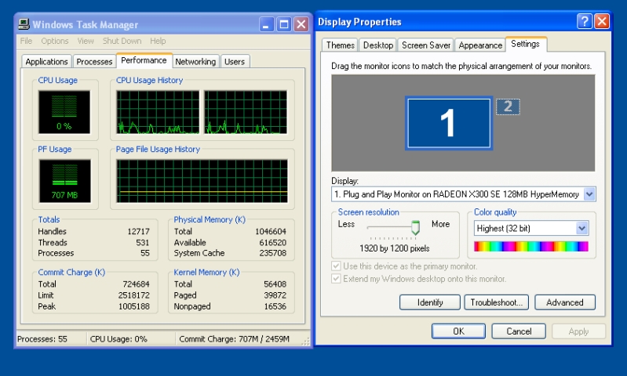627x376 pixels.
Task: Click the Advanced button
Action: pyautogui.click(x=565, y=302)
